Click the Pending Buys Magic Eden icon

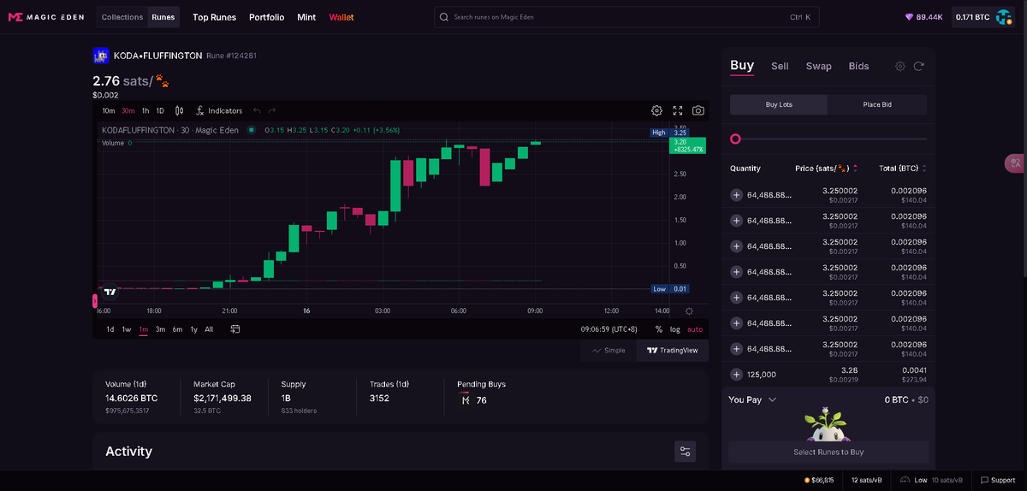pyautogui.click(x=466, y=400)
